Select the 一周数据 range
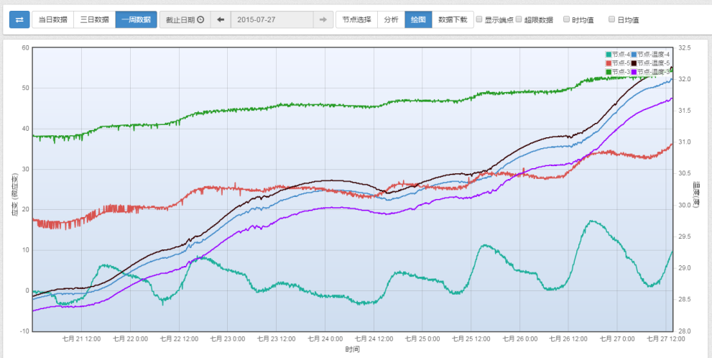 point(136,19)
